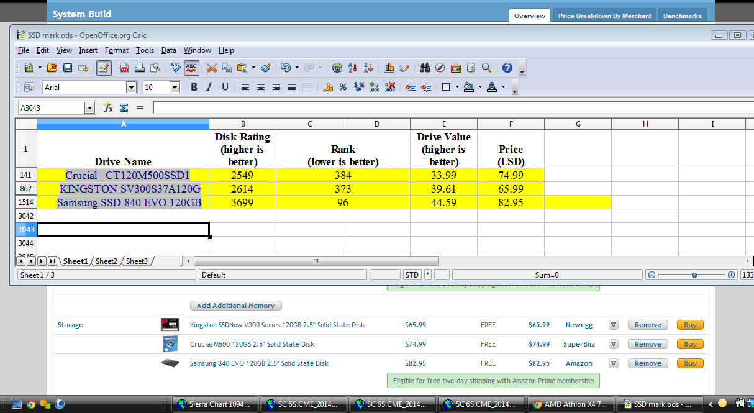Print the file directly icon
Screen dimensions: 754x413
[x=140, y=68]
